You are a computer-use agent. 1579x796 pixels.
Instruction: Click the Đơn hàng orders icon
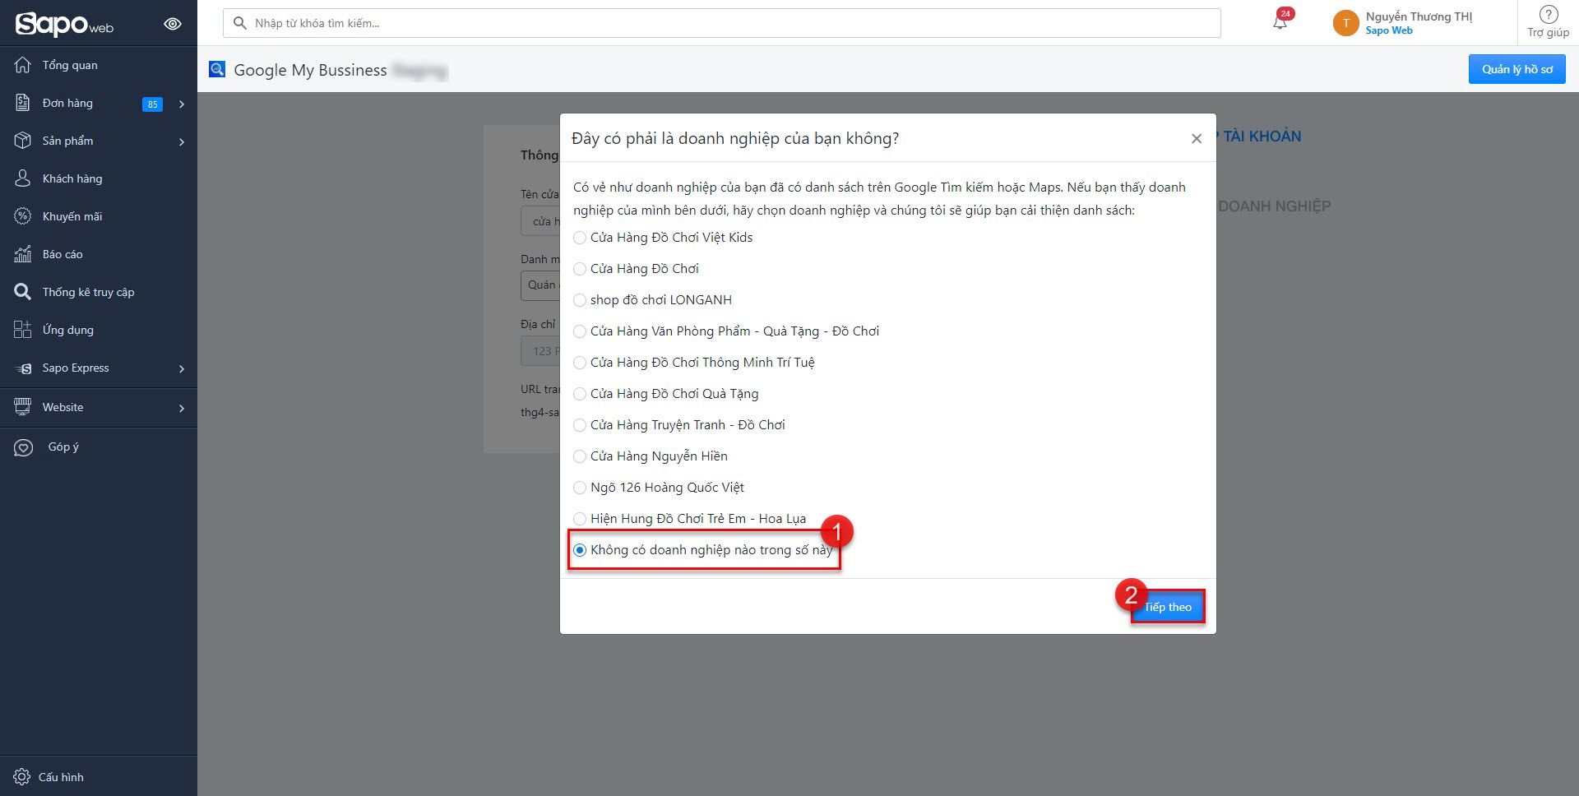click(x=23, y=103)
